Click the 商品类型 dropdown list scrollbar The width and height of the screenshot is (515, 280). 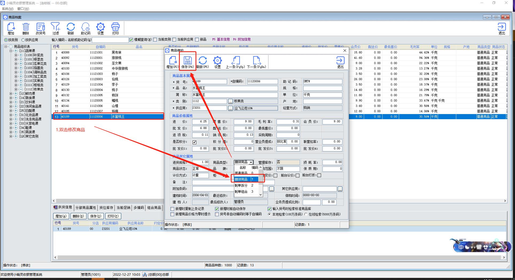click(260, 181)
